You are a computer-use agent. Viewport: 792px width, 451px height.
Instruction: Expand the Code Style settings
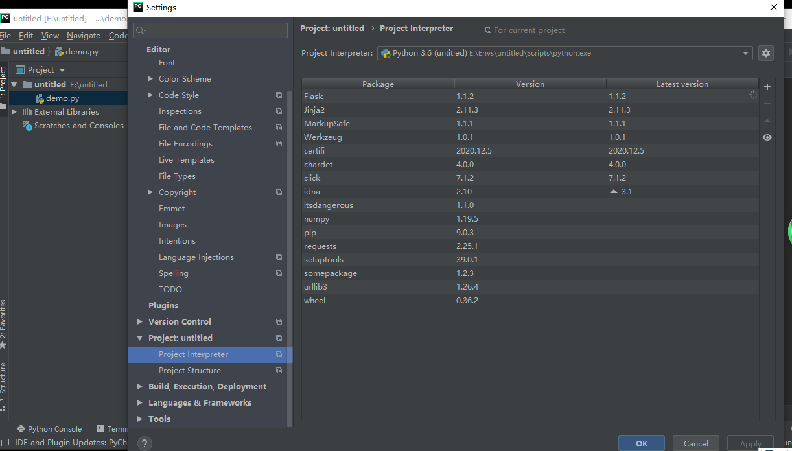point(150,95)
